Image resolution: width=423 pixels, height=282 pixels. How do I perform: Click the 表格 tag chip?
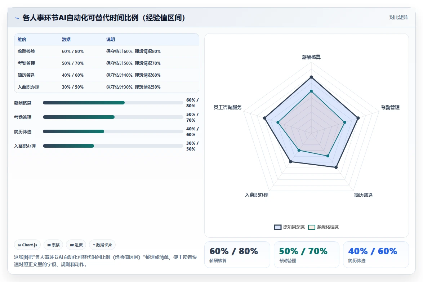[53, 245]
